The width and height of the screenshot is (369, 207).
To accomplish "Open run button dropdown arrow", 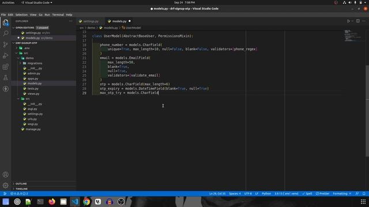I will click(x=352, y=21).
